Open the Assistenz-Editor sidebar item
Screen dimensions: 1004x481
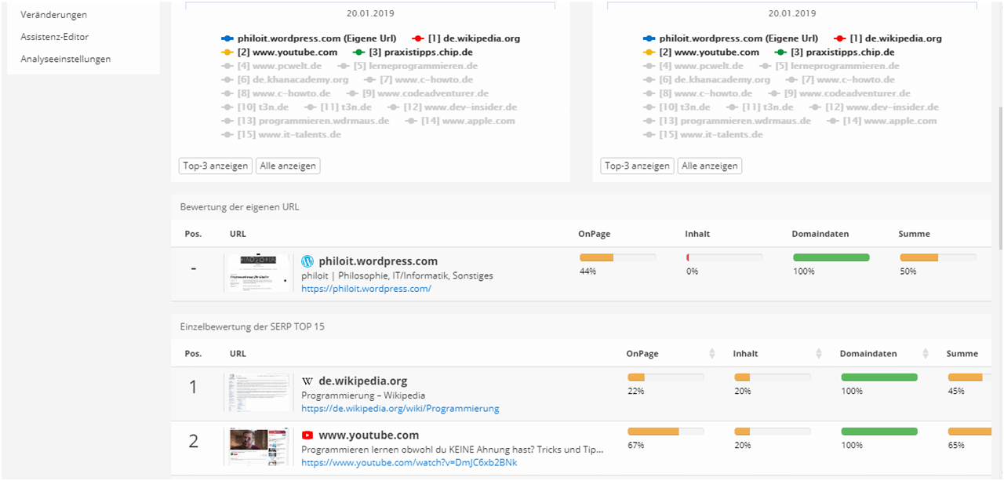[x=55, y=37]
